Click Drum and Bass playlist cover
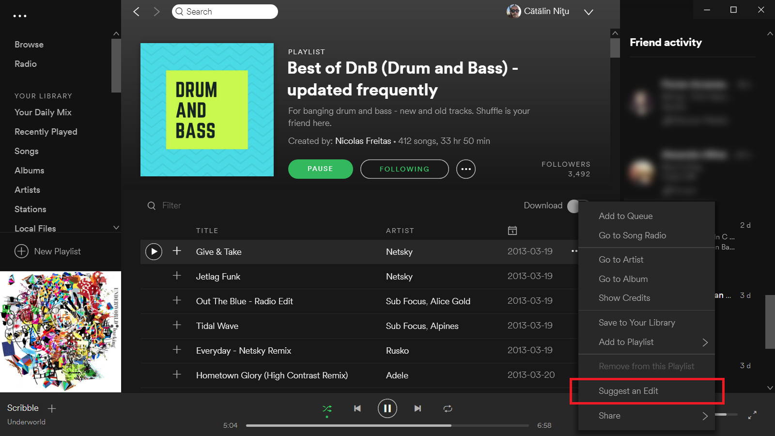Screen dimensions: 775x436 click(207, 109)
